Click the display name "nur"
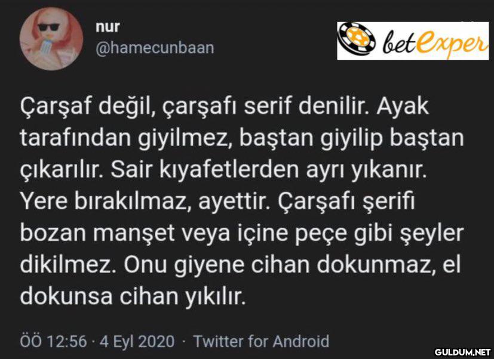Screen dimensions: 494x359 click(x=108, y=26)
